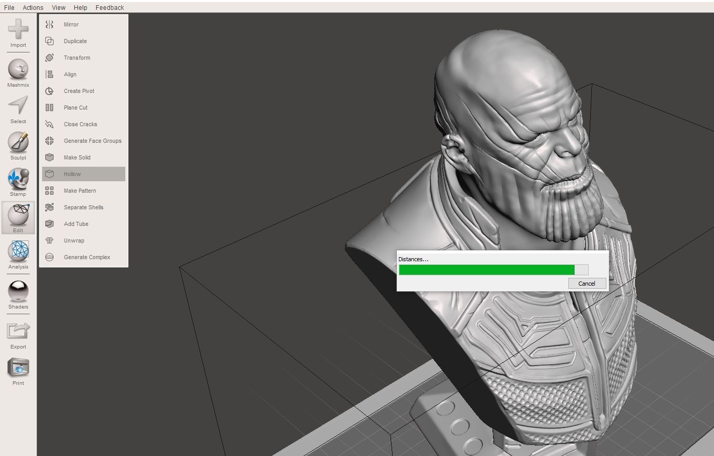Select Duplicate in the Edit menu

pos(74,41)
